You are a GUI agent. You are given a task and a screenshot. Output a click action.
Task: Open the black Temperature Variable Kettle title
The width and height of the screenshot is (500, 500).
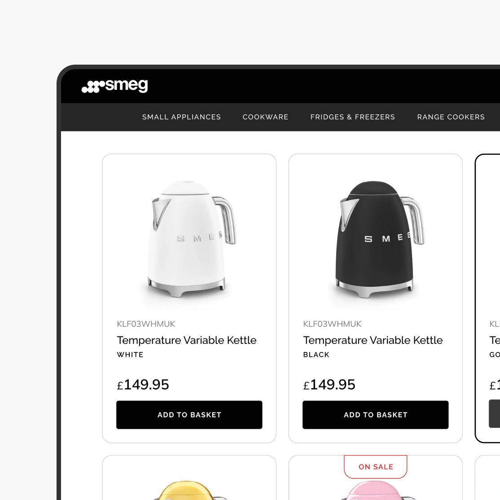tap(373, 340)
